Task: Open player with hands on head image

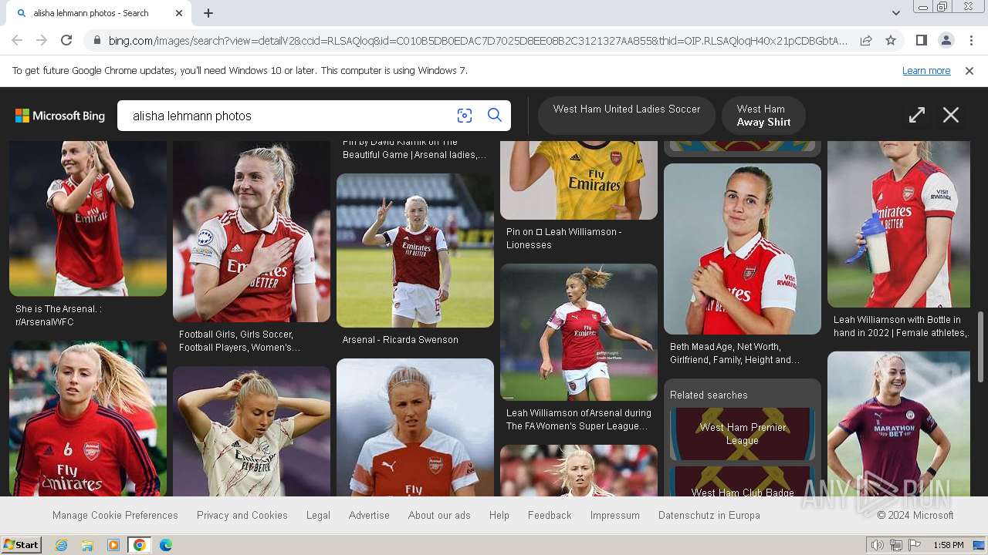Action: click(x=252, y=431)
